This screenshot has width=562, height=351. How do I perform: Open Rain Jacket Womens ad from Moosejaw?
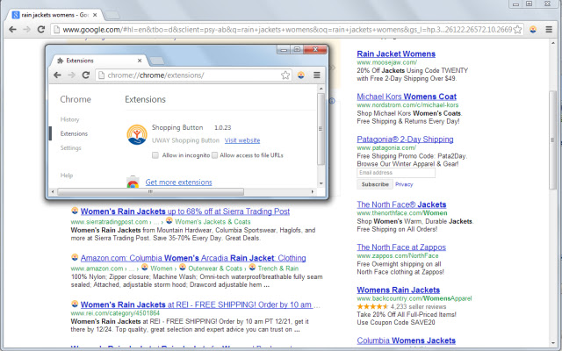(396, 54)
